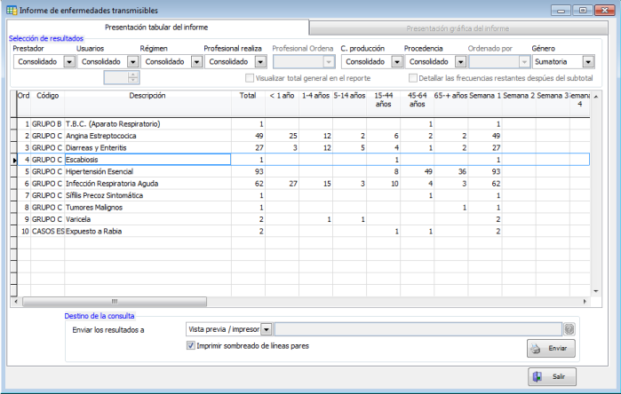Click the printer icon on Enviar button

click(x=536, y=349)
